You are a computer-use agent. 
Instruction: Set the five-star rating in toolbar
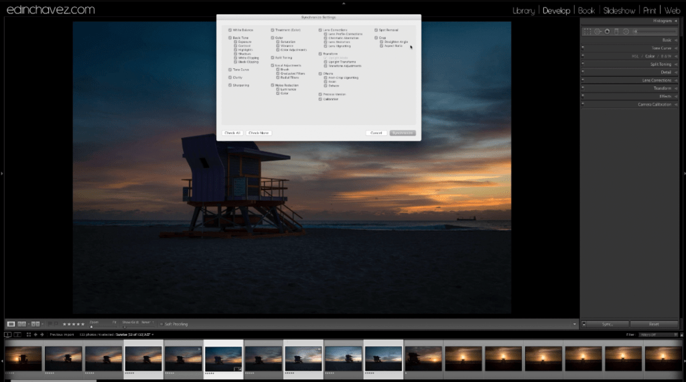coord(82,324)
